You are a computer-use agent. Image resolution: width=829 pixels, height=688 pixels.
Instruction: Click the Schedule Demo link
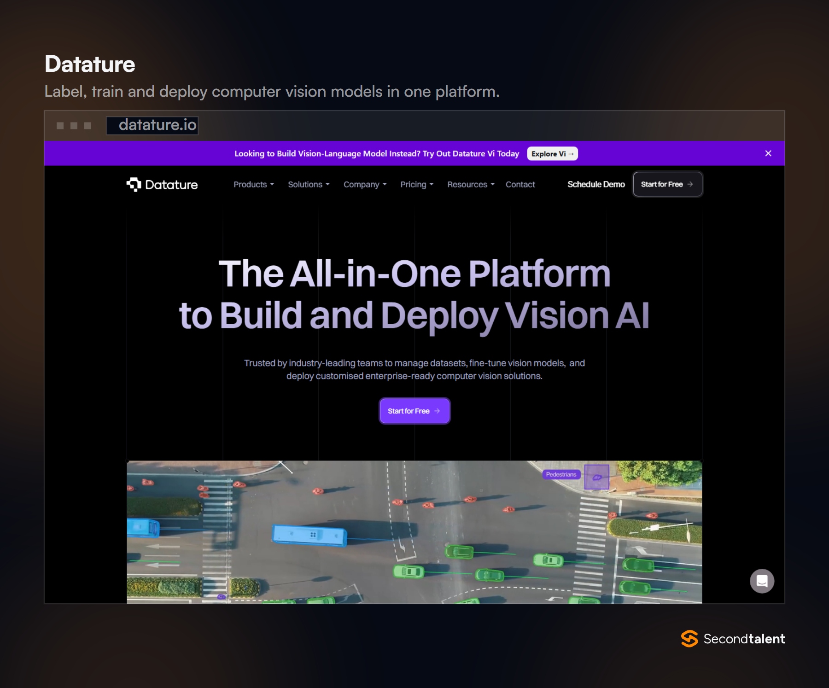pos(596,184)
